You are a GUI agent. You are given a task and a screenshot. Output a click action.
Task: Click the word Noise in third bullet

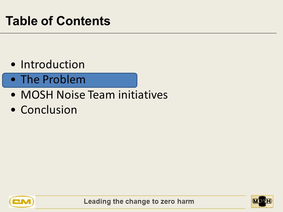point(70,95)
